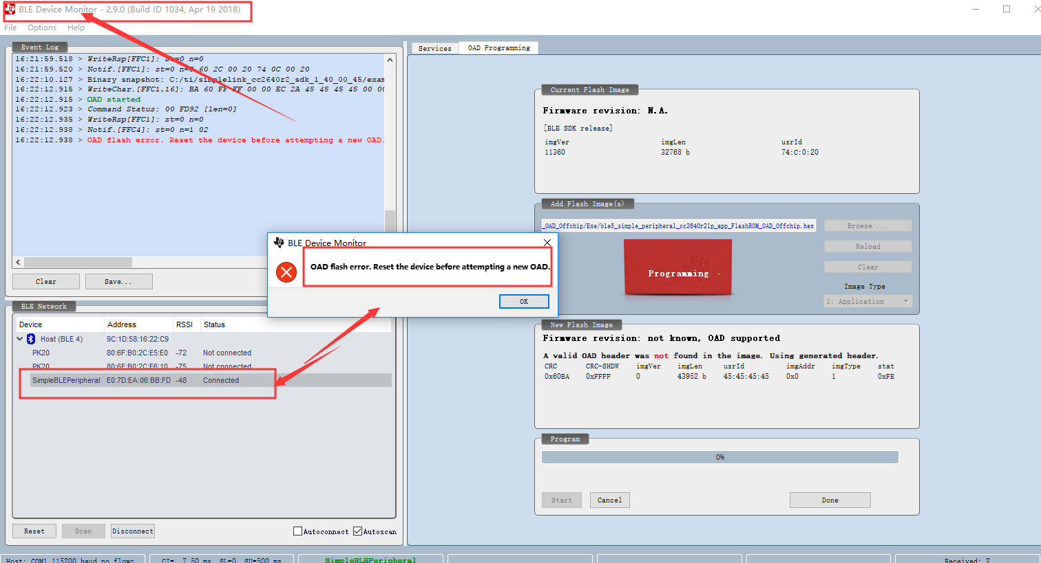Select the OAD Programming tab
Viewport: 1041px width, 563px height.
(499, 47)
